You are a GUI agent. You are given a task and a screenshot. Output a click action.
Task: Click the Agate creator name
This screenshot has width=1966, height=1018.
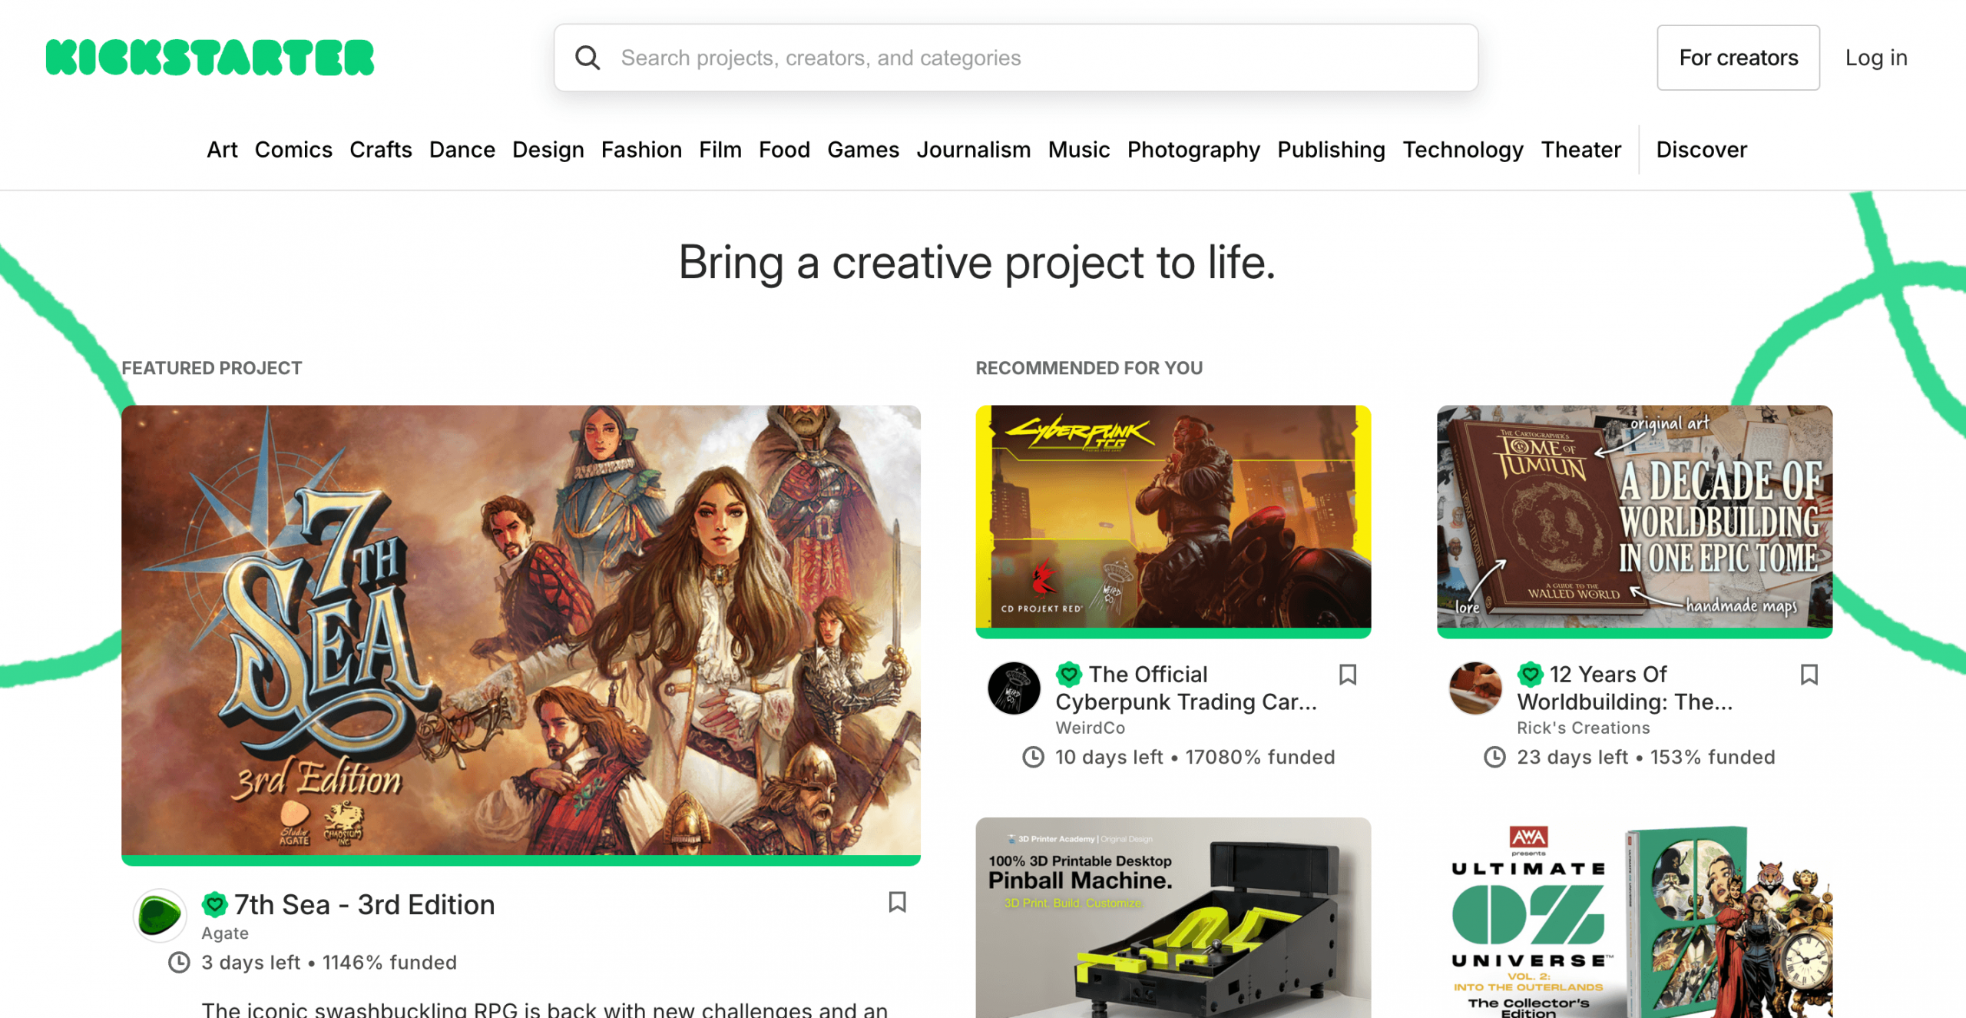pos(225,933)
